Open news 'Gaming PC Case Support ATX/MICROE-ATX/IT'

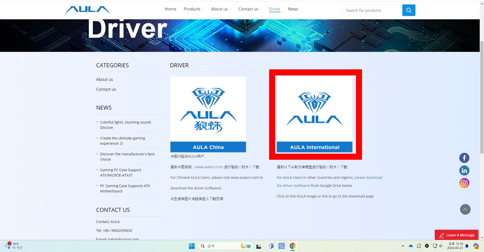120,173
